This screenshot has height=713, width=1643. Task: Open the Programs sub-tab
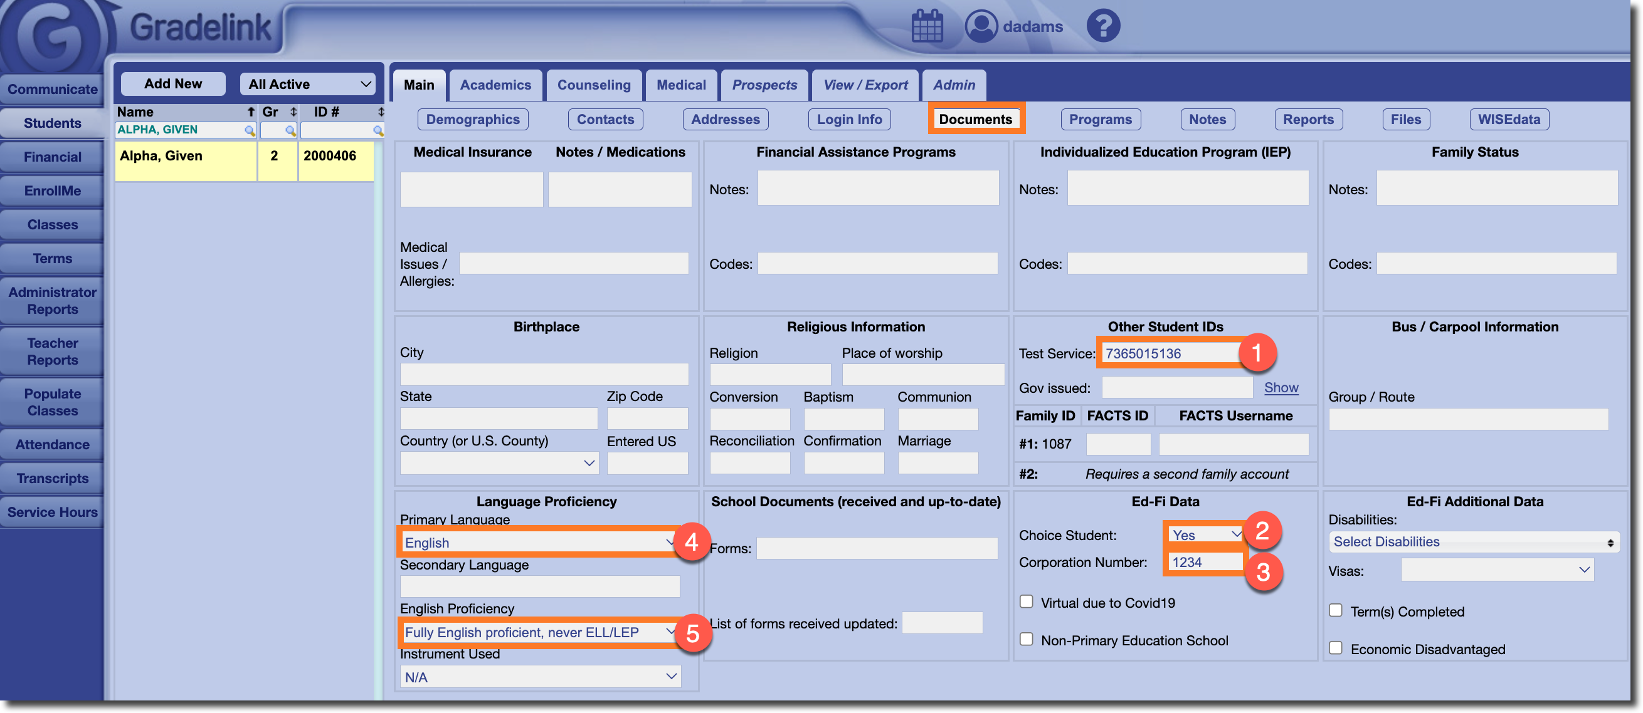(1100, 119)
